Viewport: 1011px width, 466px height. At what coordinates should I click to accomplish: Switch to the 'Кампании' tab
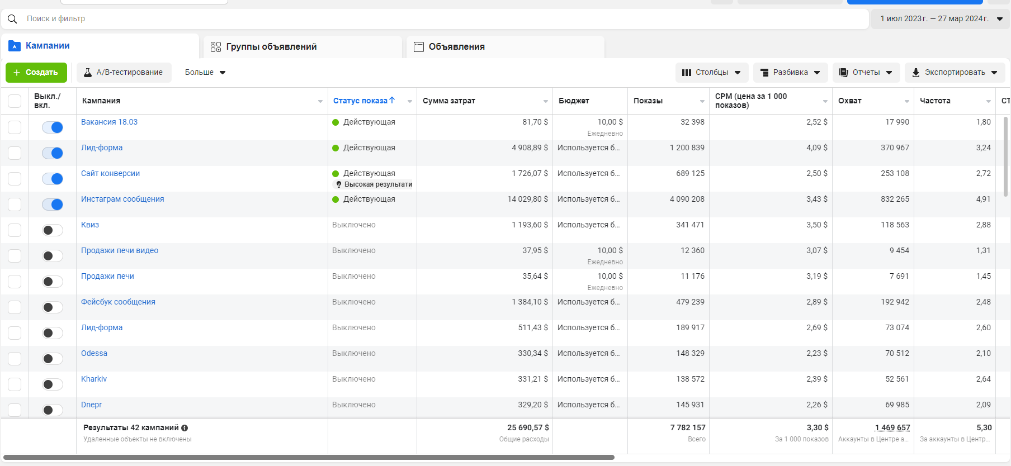(100, 46)
